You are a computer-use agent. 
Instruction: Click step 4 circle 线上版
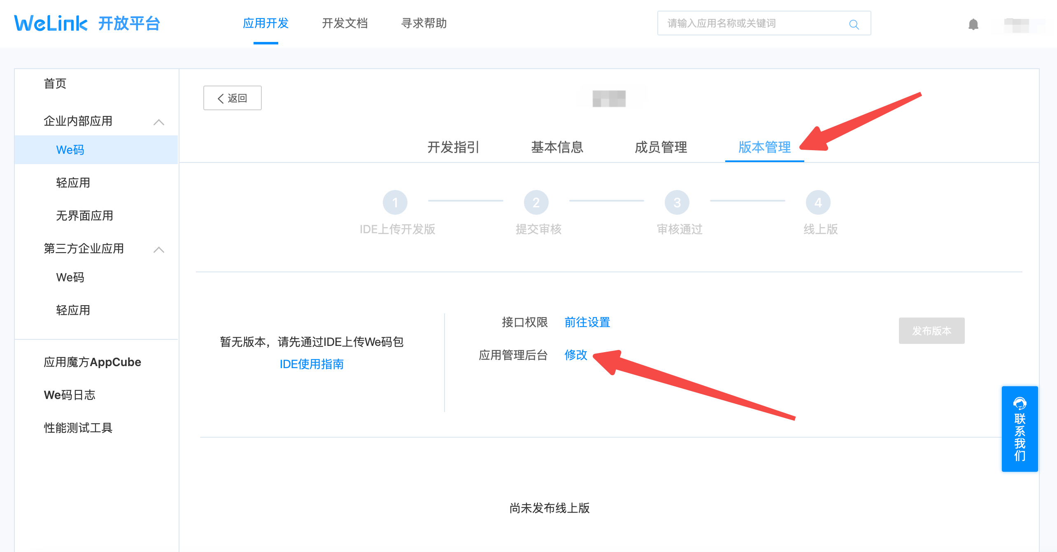click(818, 202)
